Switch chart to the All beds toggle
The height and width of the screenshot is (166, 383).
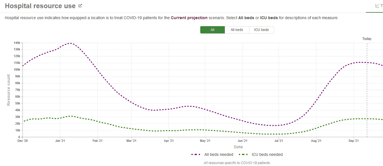point(237,30)
